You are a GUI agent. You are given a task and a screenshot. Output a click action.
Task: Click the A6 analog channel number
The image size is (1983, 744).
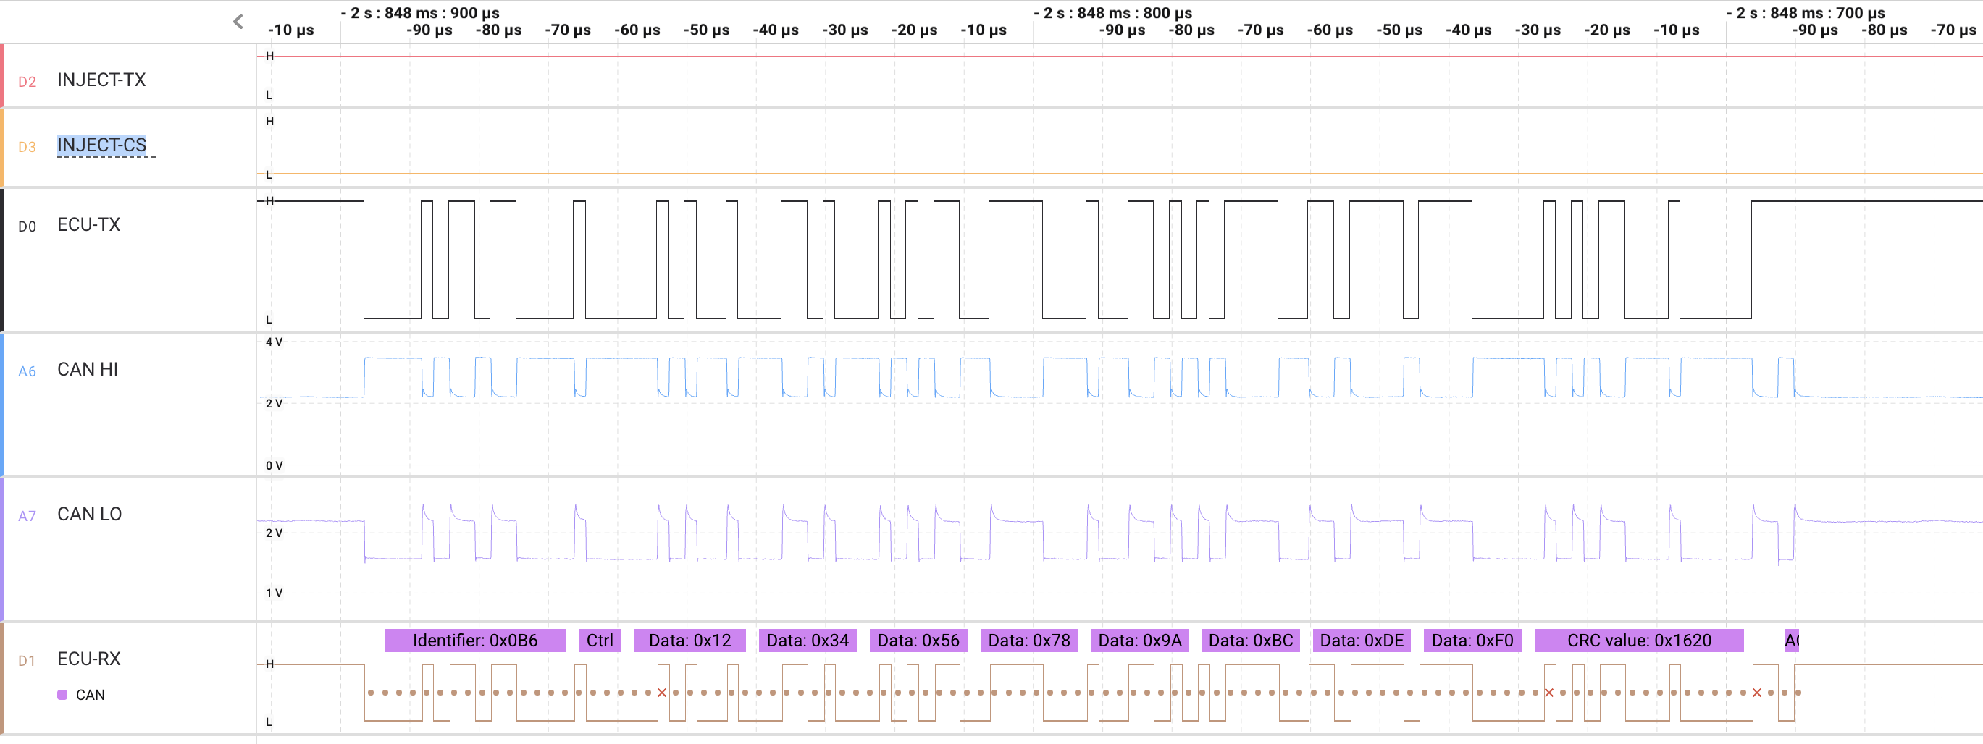pyautogui.click(x=27, y=371)
